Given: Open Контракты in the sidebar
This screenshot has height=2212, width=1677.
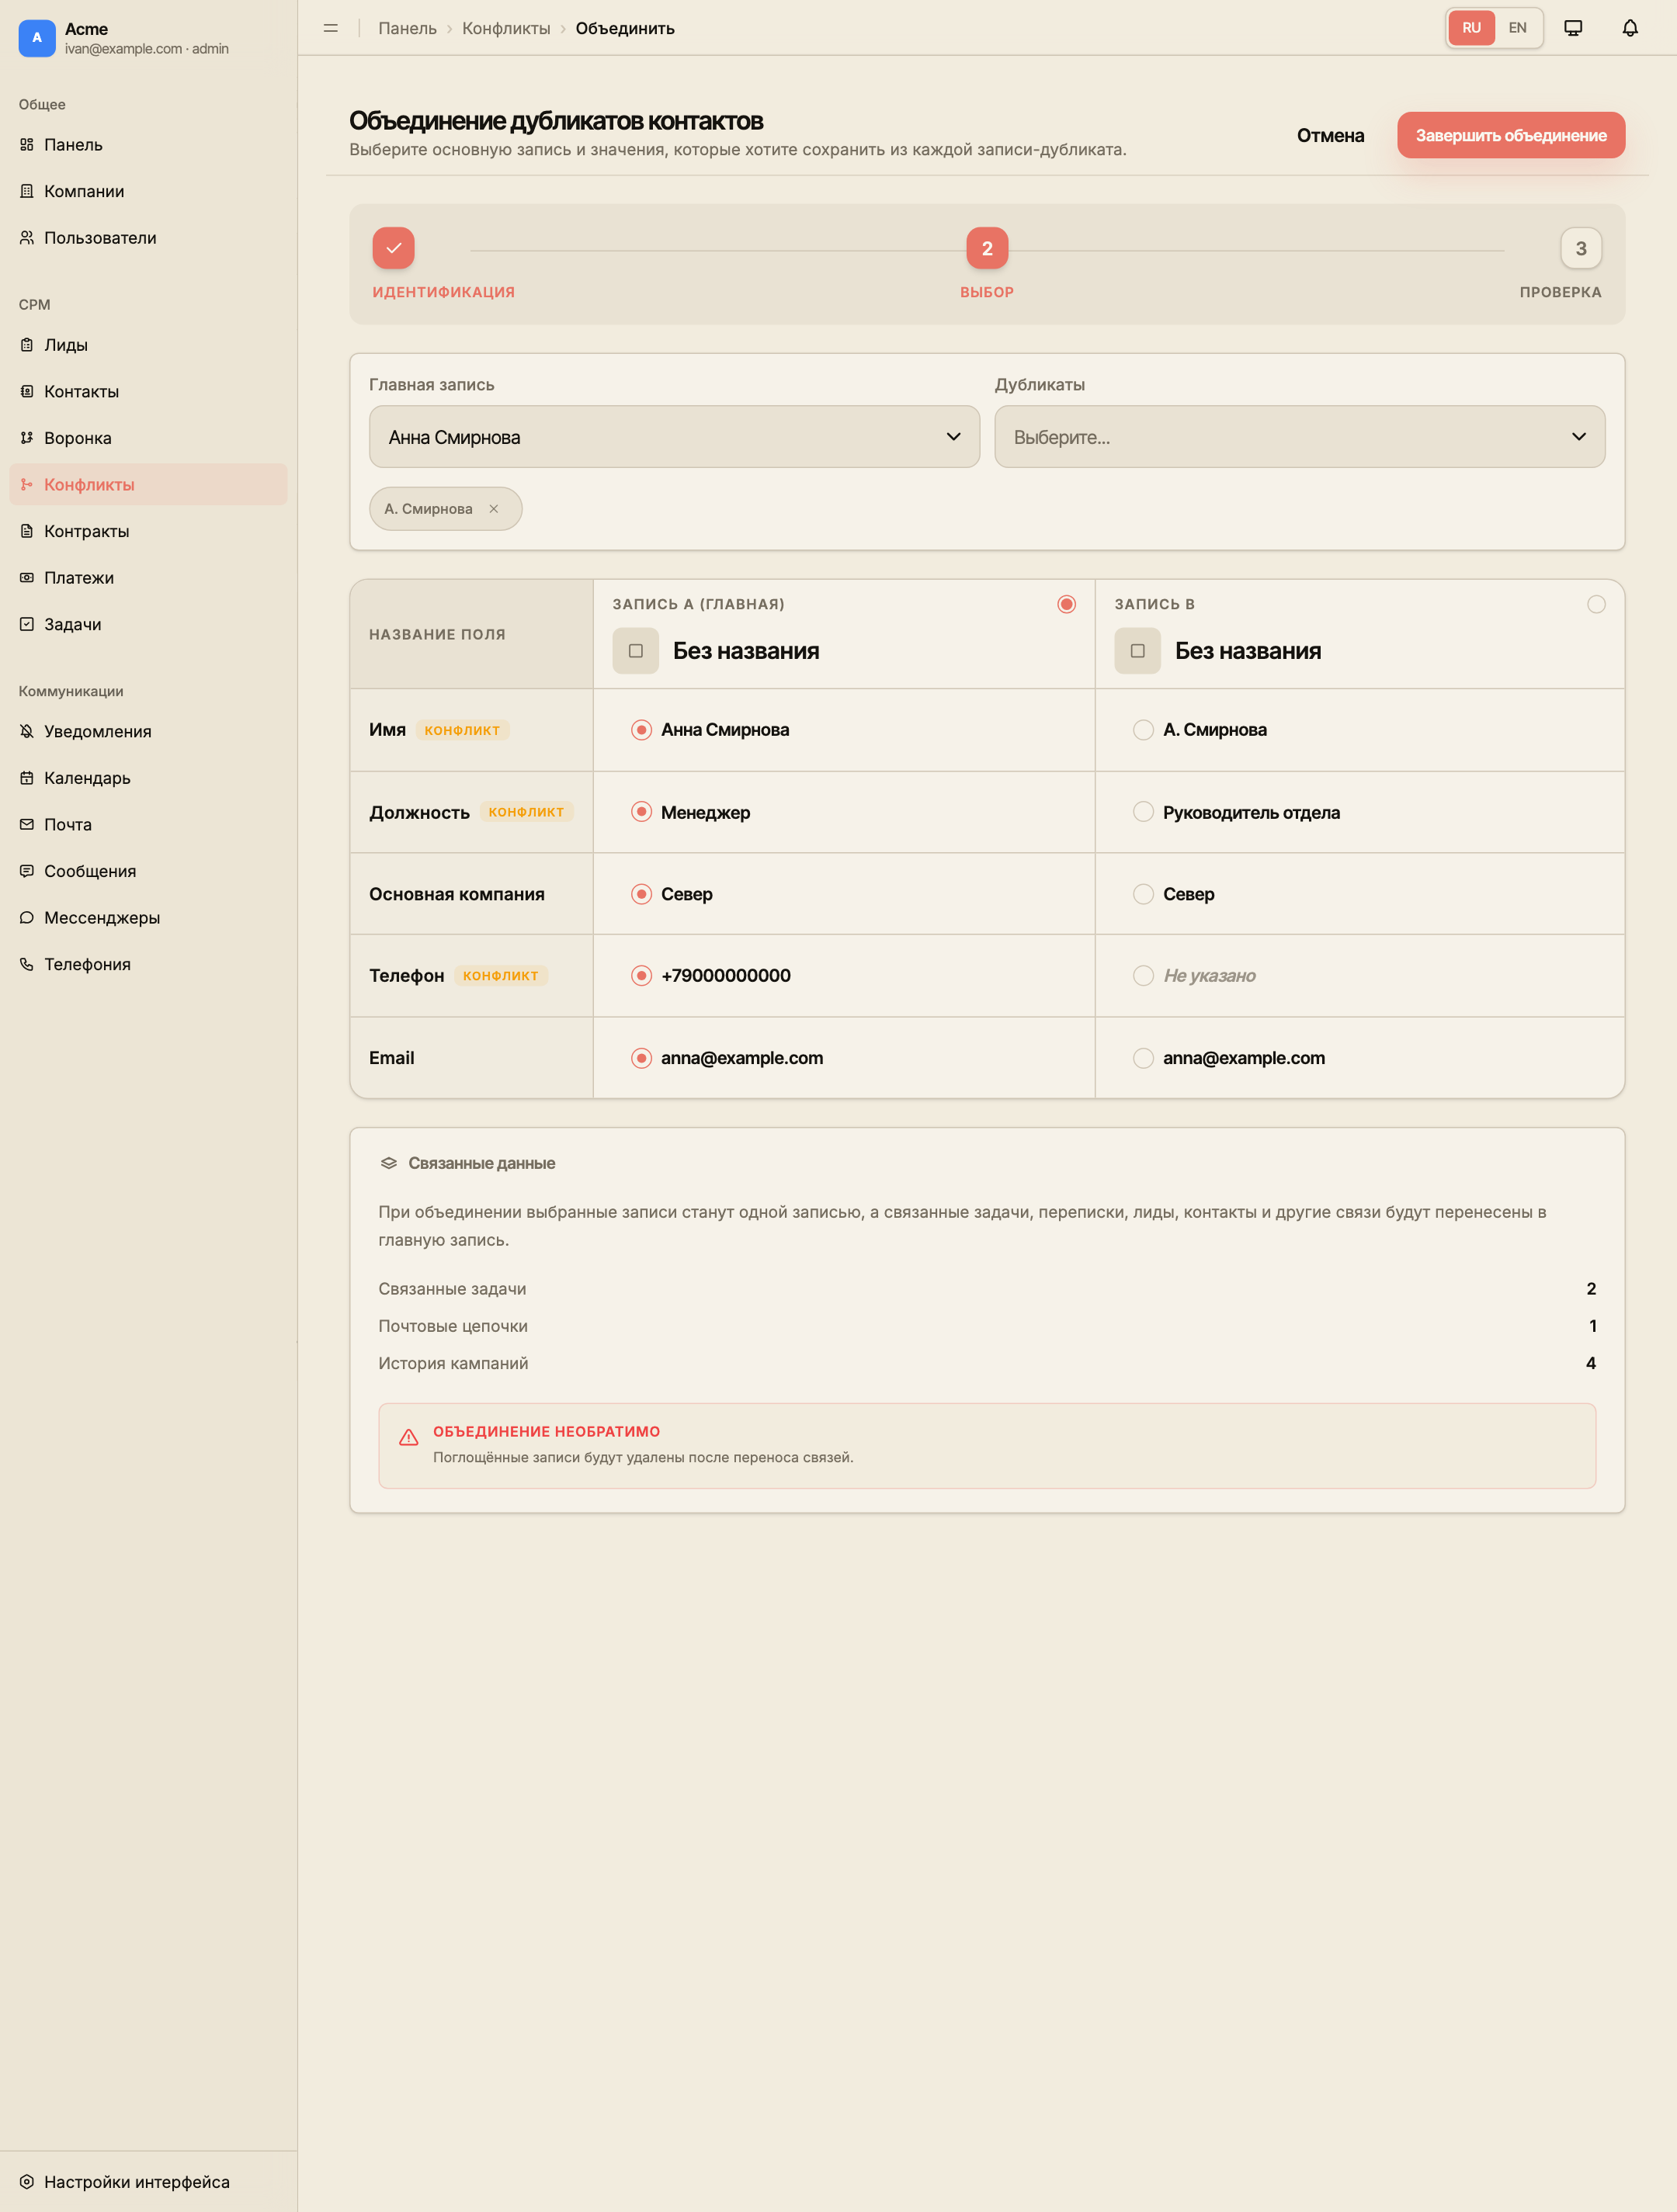Looking at the screenshot, I should coord(148,531).
